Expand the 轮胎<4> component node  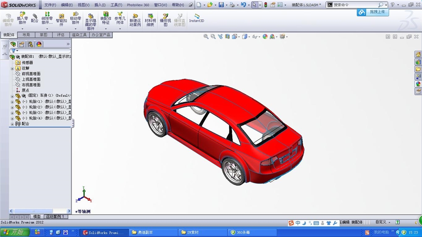point(12,118)
